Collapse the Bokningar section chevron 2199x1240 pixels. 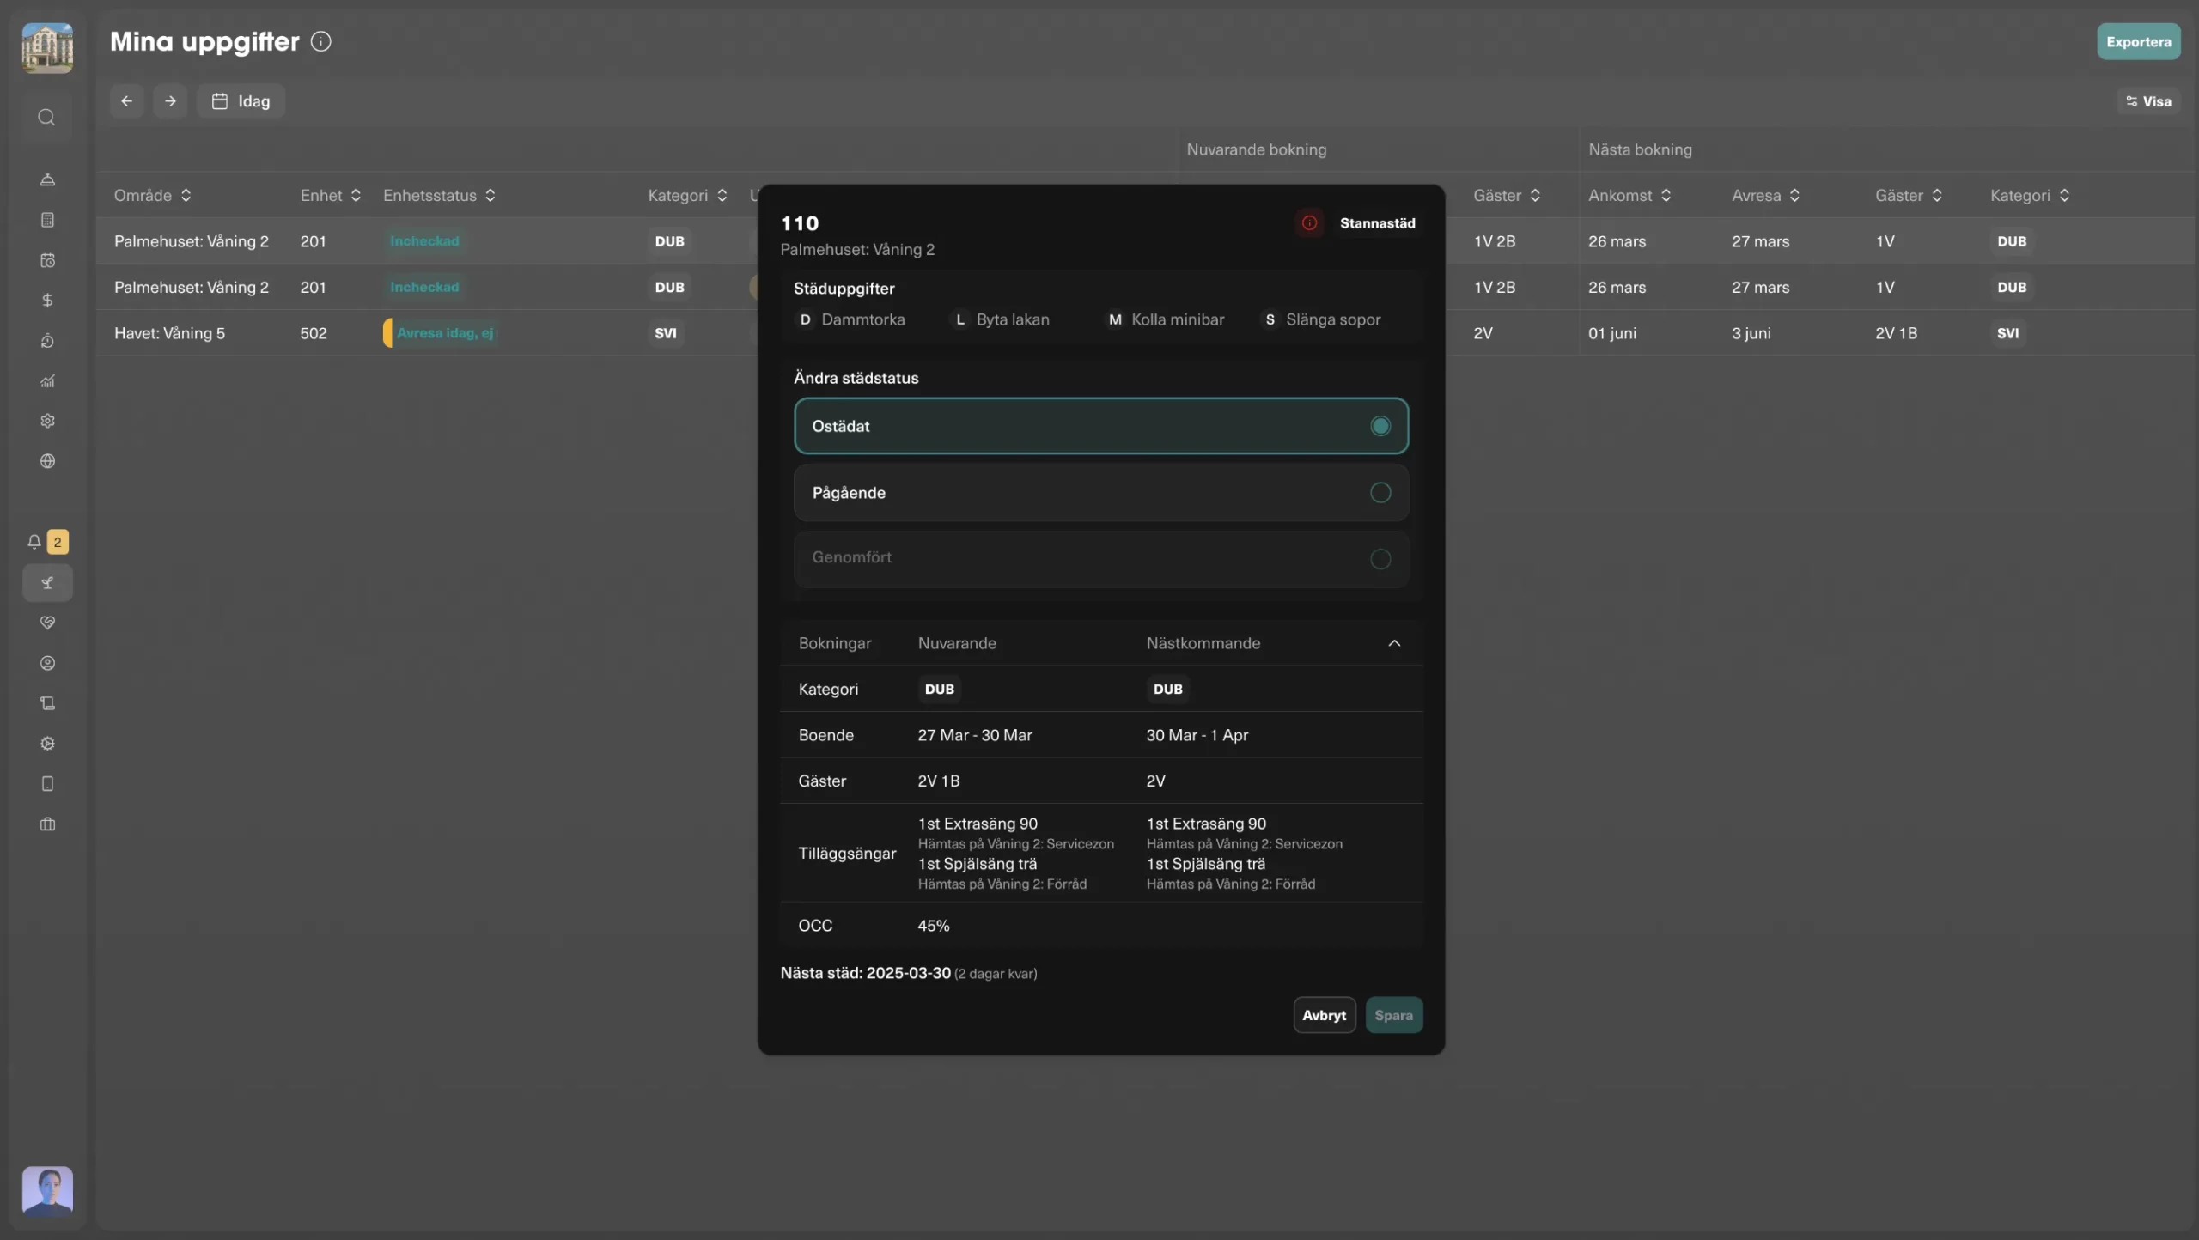click(x=1393, y=643)
